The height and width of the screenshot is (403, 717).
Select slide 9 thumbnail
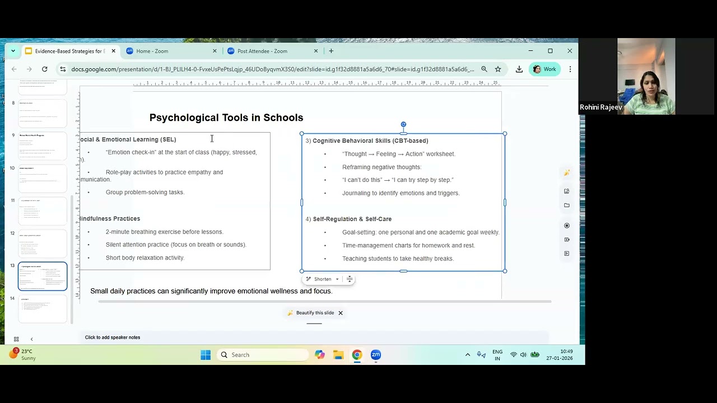43,146
